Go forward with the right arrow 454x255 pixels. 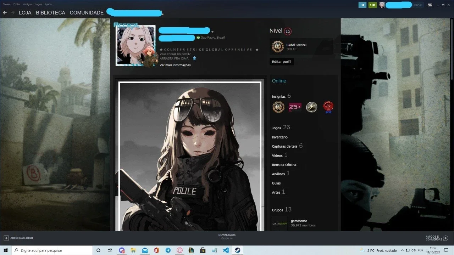(13, 13)
